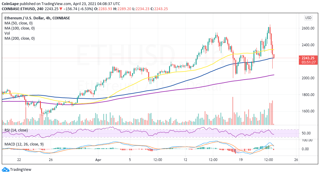Viewport: 320px width, 175px height.
Task: Click the 03:51:27 candle countdown timer
Action: point(308,62)
